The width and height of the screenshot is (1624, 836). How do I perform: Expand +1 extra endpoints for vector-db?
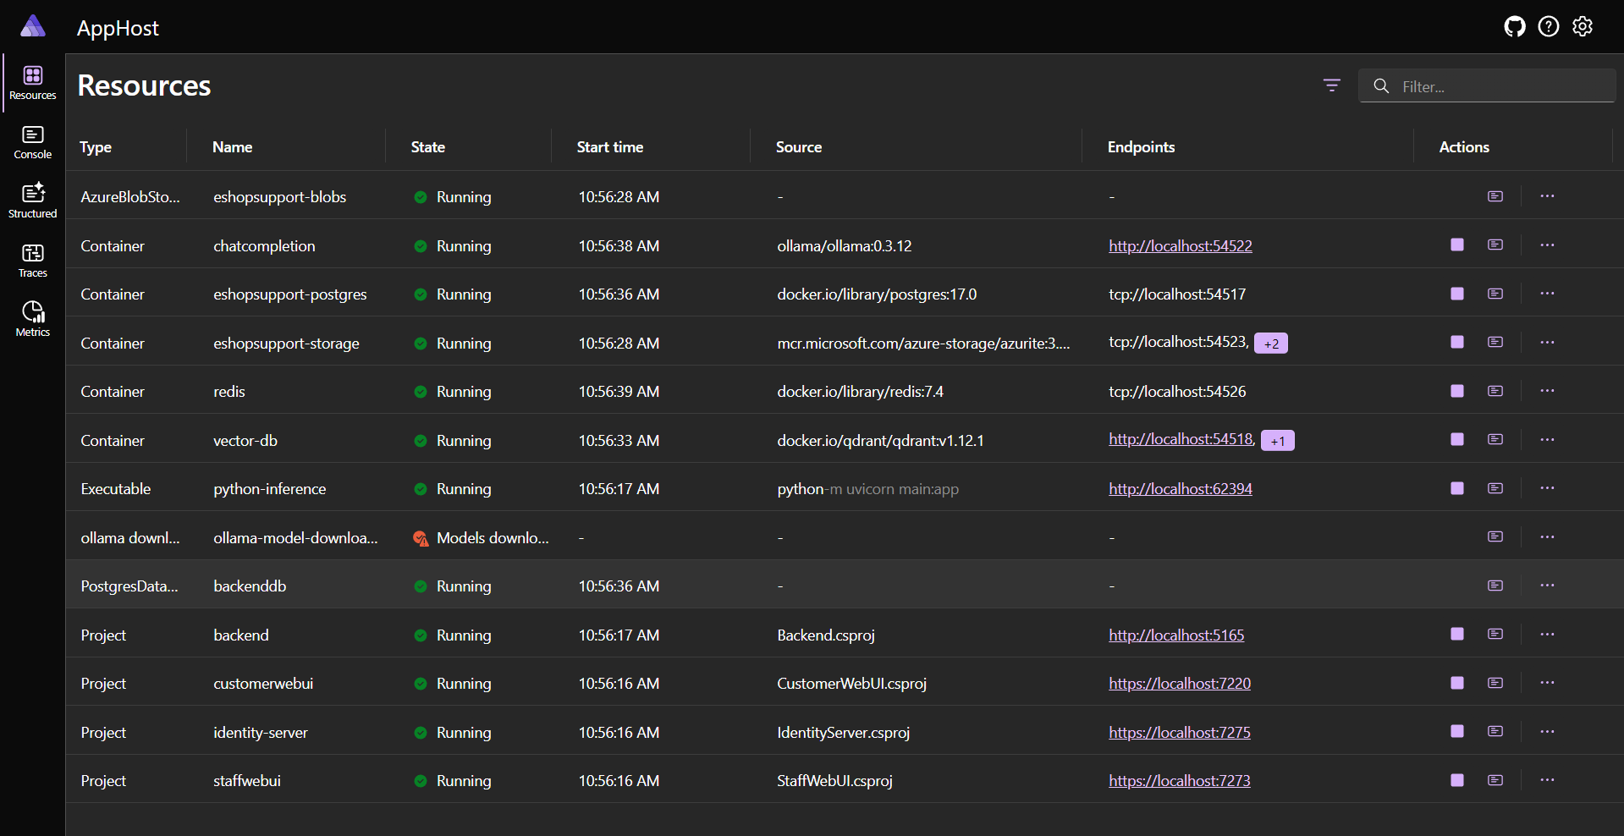(1277, 441)
